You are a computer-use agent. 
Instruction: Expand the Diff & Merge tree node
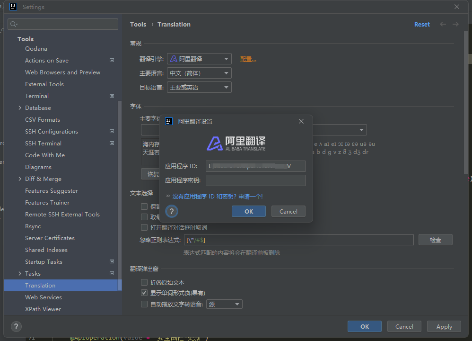pos(20,179)
